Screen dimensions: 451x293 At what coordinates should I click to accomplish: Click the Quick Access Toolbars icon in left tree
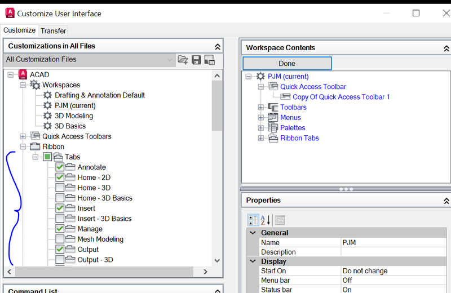click(x=35, y=136)
